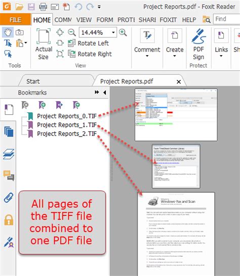Click PDF Sign tool
This screenshot has height=276, width=240.
198,44
